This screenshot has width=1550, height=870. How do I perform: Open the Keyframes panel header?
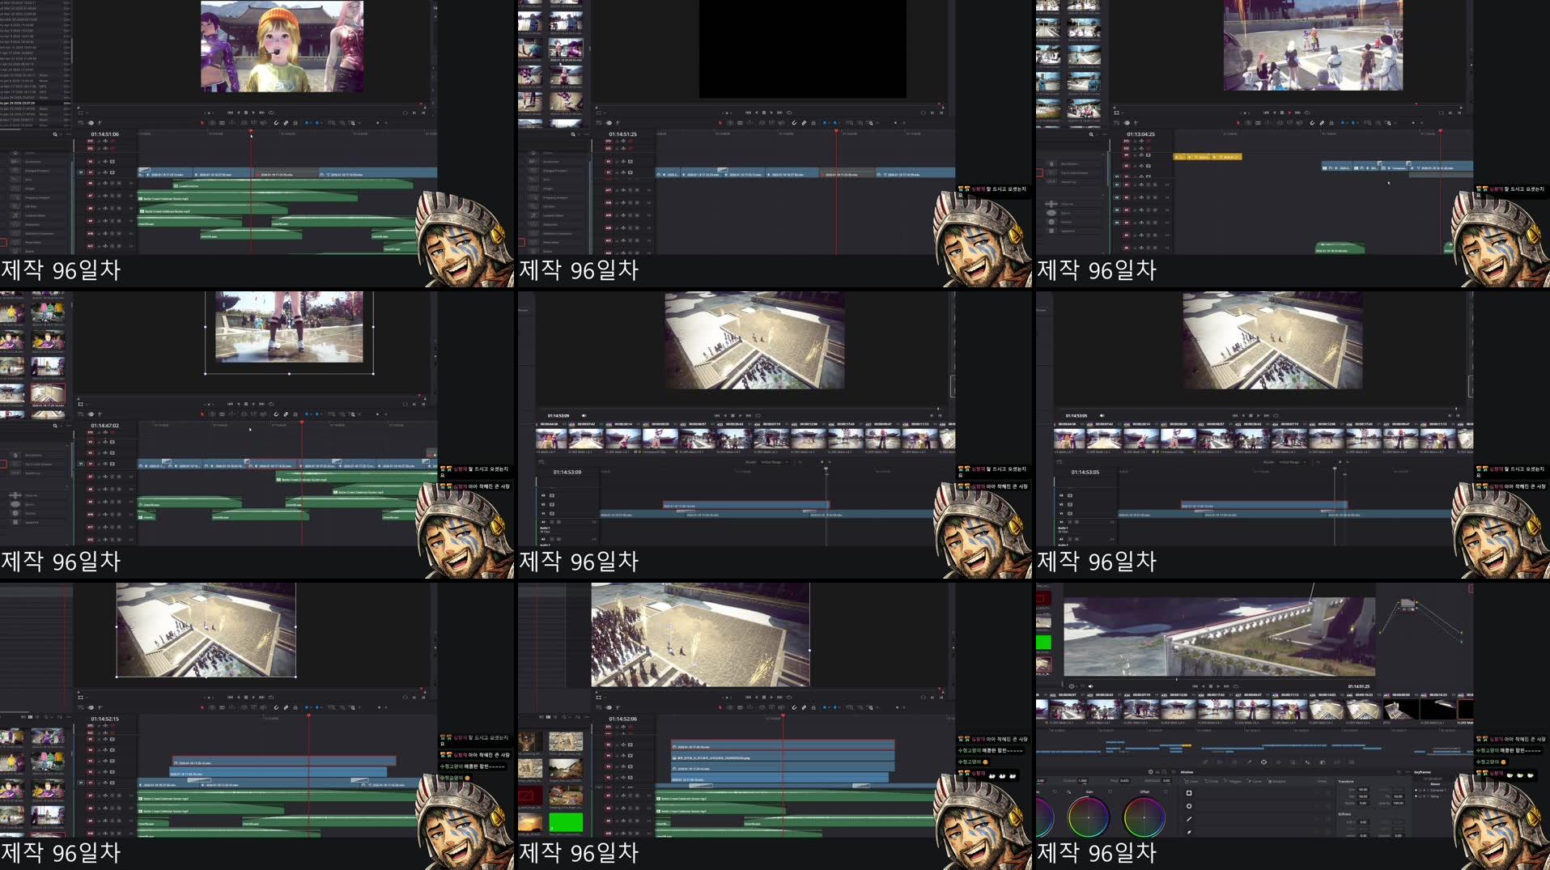[1422, 772]
